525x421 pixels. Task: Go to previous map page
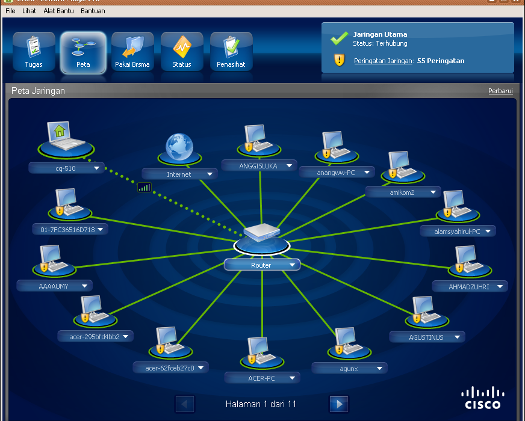(x=184, y=404)
